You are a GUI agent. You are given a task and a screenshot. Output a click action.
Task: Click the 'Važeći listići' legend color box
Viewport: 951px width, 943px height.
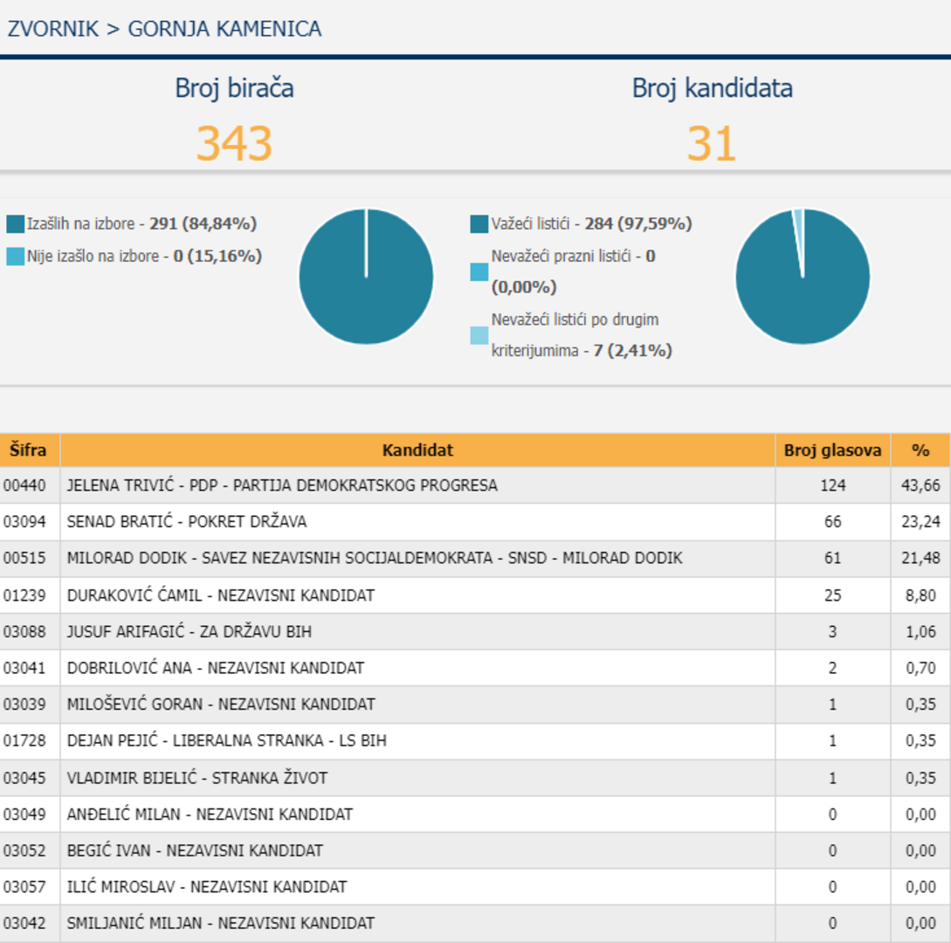pyautogui.click(x=479, y=224)
